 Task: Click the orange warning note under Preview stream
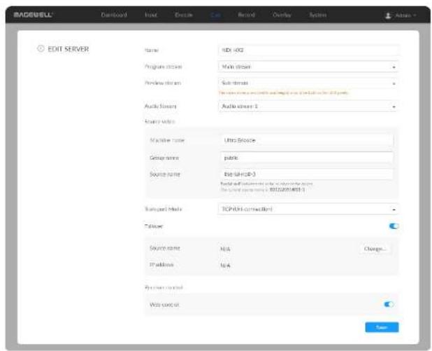(x=284, y=92)
